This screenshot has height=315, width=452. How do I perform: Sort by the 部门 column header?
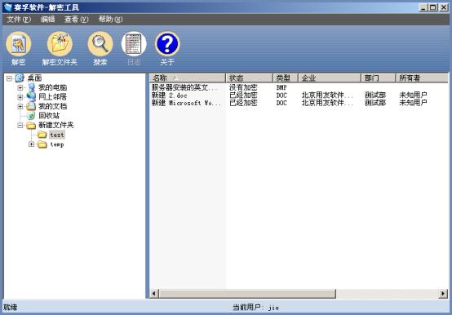pyautogui.click(x=379, y=78)
